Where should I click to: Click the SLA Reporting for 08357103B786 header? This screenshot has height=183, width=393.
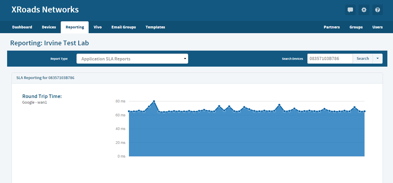(x=45, y=78)
